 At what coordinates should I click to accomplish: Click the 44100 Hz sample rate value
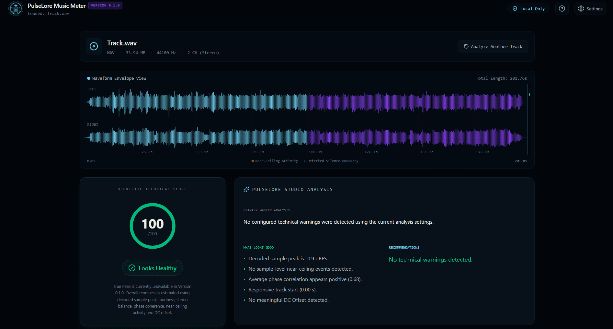(166, 53)
